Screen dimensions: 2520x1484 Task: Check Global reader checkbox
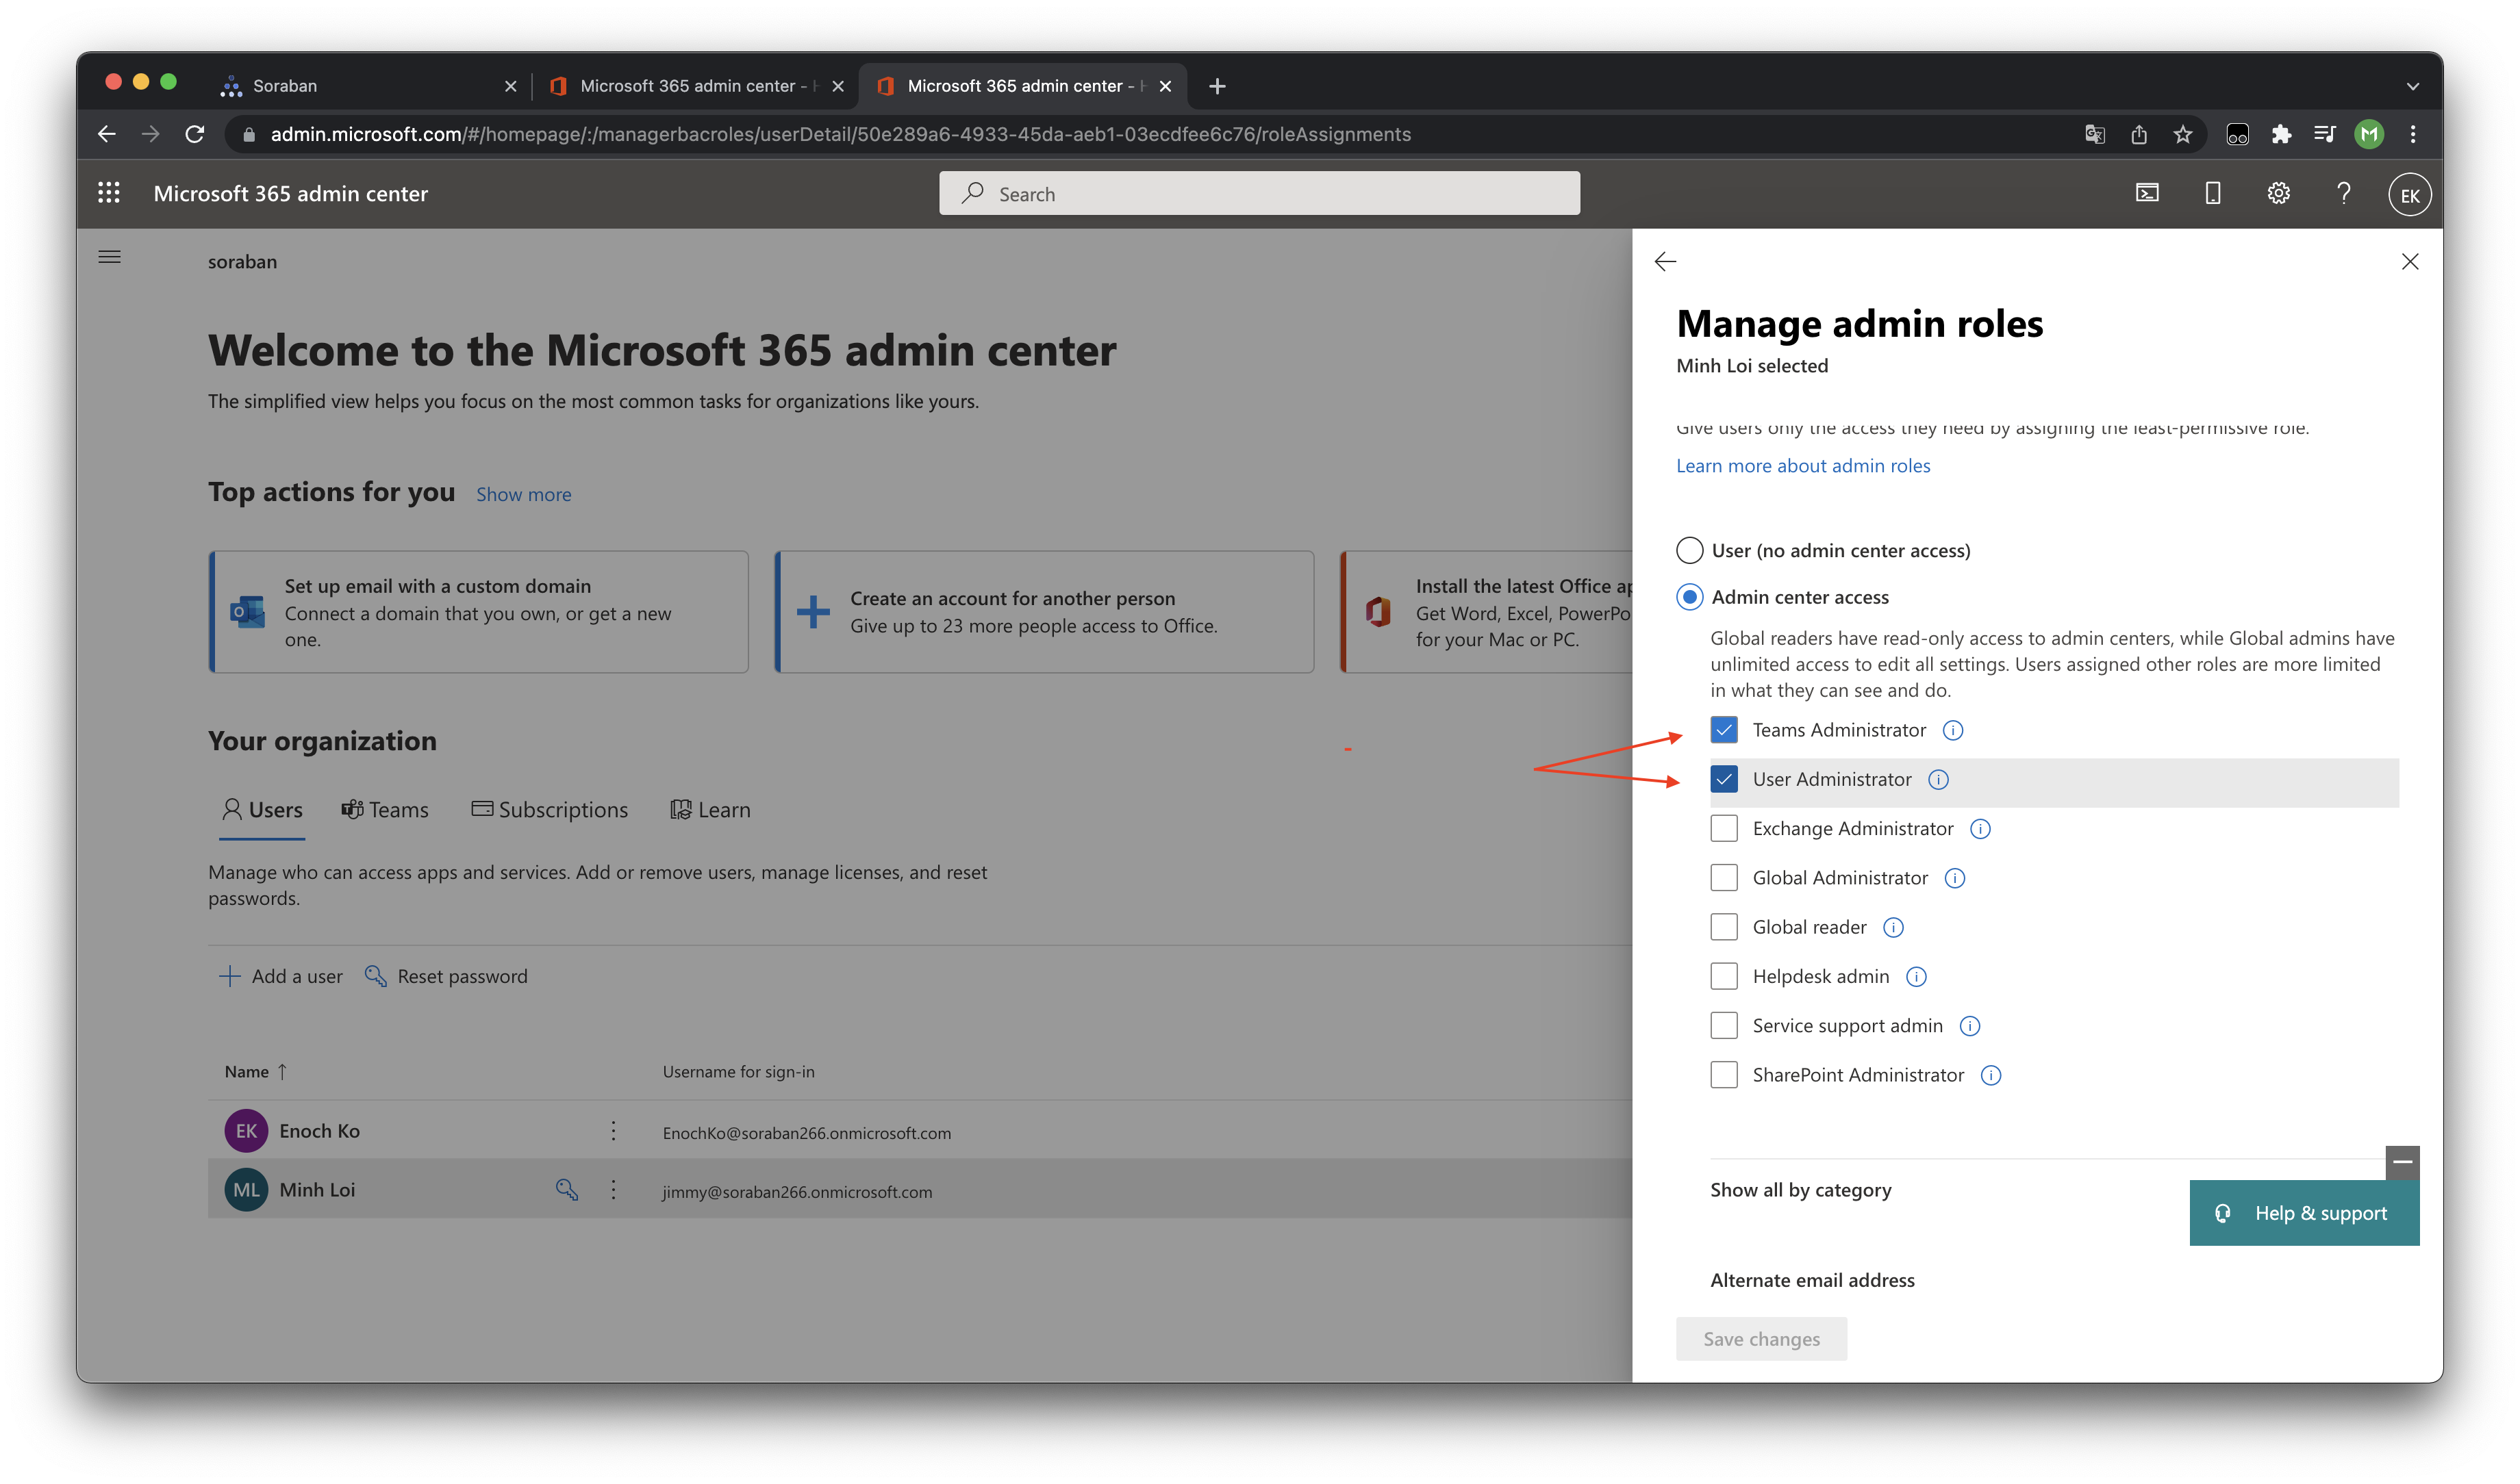(x=1724, y=927)
